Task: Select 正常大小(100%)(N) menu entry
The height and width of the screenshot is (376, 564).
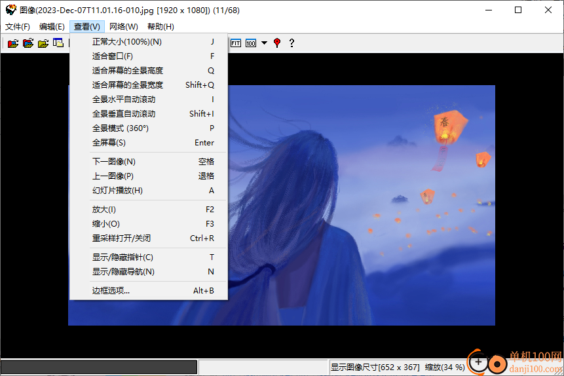Action: pos(149,42)
